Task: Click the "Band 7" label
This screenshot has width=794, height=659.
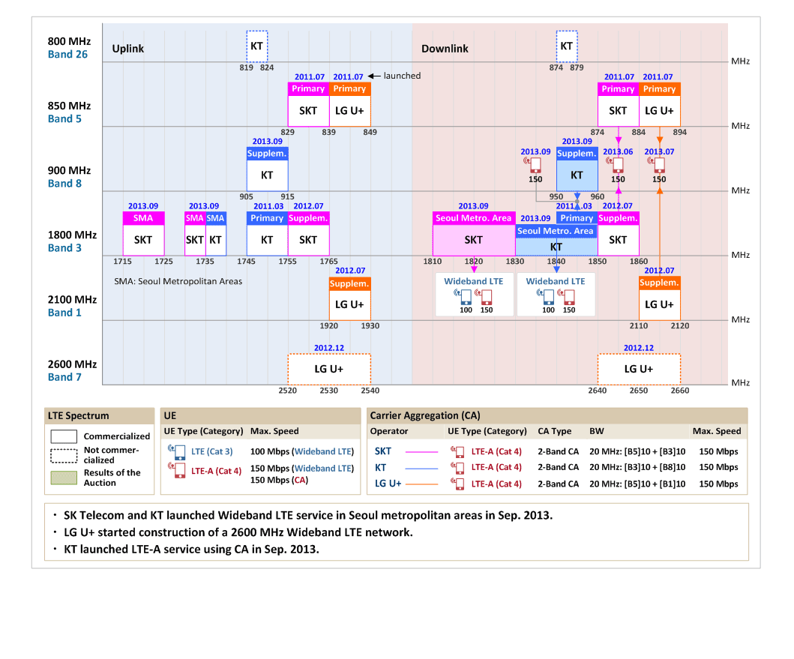Action: [64, 377]
